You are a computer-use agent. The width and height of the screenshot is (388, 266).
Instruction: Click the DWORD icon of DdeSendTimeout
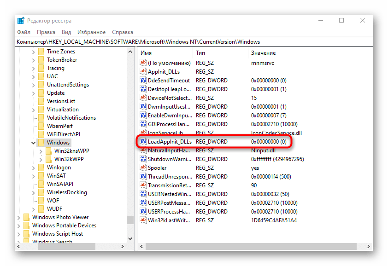(143, 80)
